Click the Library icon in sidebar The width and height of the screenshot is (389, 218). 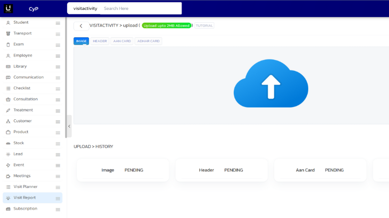tap(8, 66)
